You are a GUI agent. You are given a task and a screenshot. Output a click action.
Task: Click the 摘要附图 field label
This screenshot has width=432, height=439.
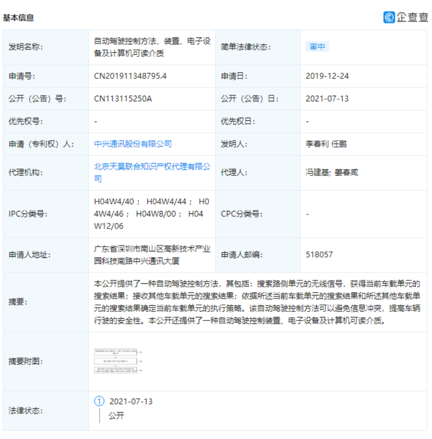25,361
